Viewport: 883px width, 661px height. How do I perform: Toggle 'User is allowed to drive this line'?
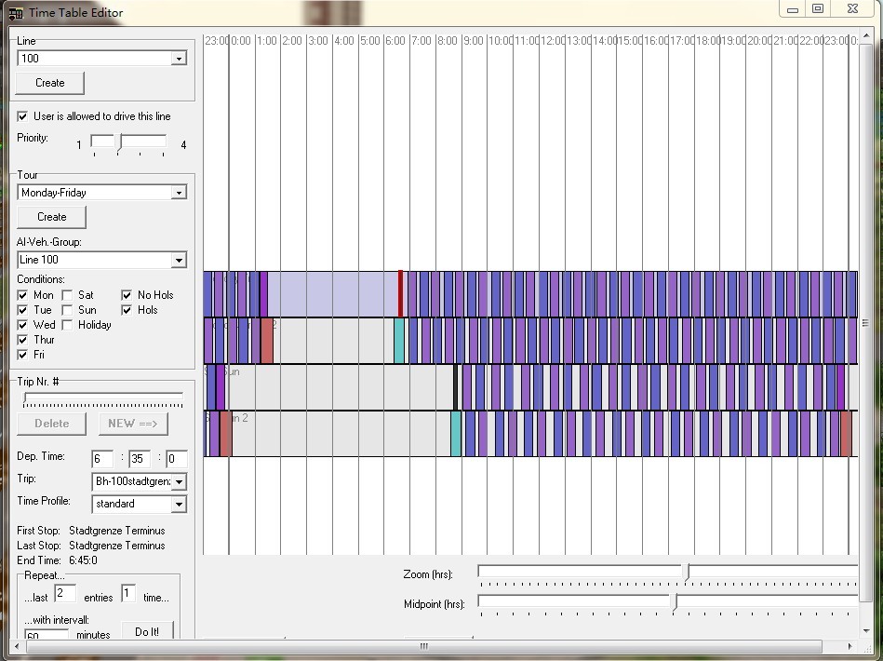[x=23, y=116]
